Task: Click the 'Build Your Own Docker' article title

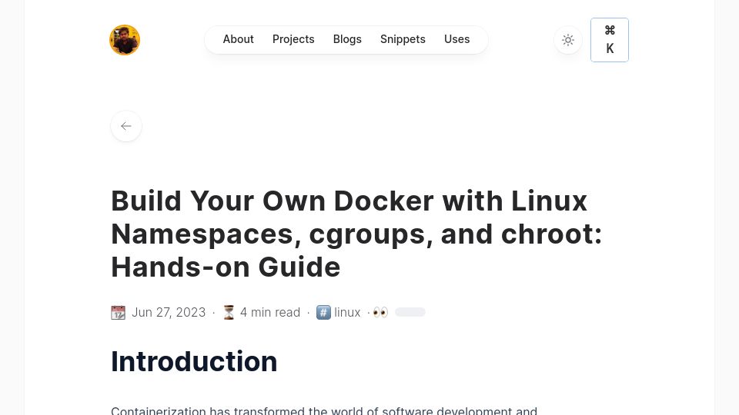Action: (356, 234)
